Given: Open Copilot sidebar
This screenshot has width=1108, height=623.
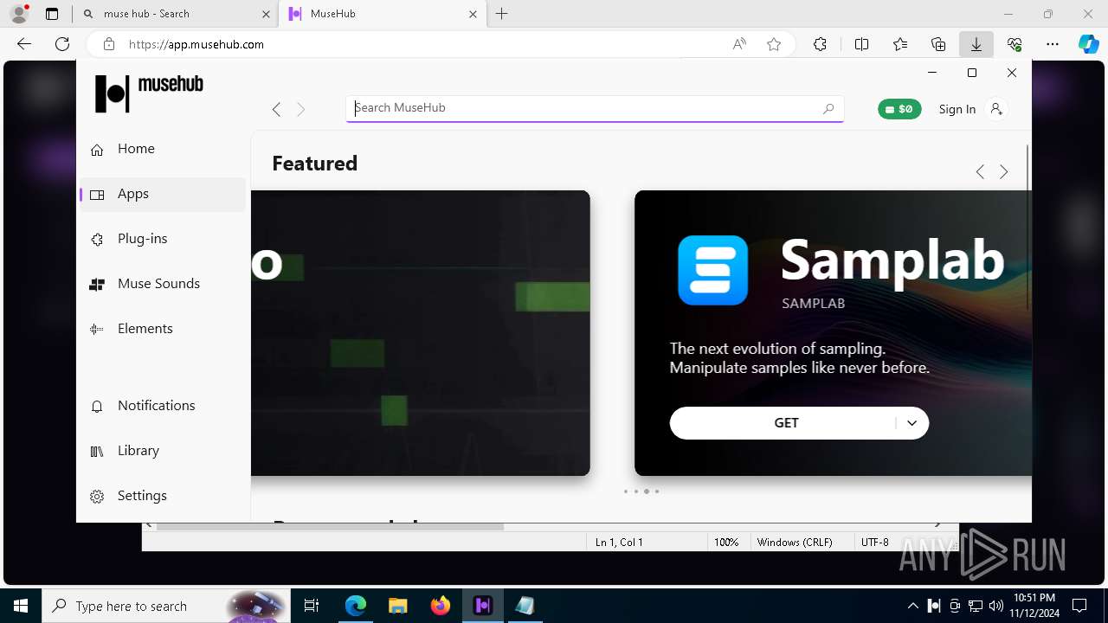Looking at the screenshot, I should point(1088,44).
